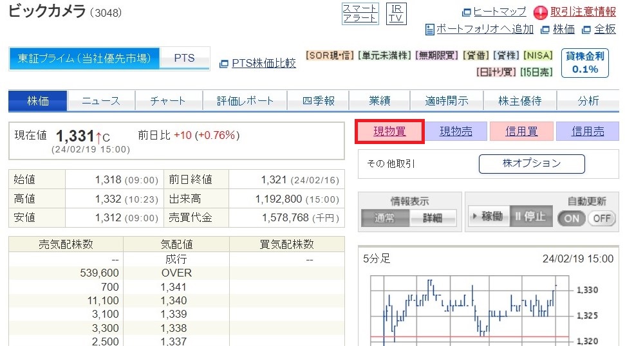Click the ビックカメラ company name heading
The width and height of the screenshot is (625, 346).
coord(47,11)
